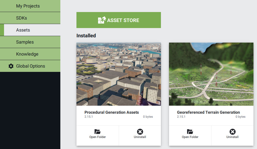
Task: Open the Samples section
Action: coord(30,42)
